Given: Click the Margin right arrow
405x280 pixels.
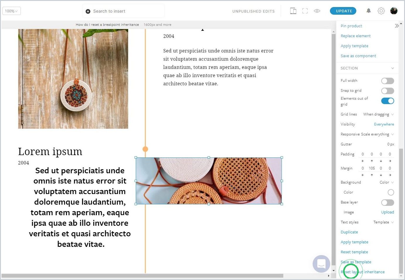Looking at the screenshot, I should [x=390, y=175].
